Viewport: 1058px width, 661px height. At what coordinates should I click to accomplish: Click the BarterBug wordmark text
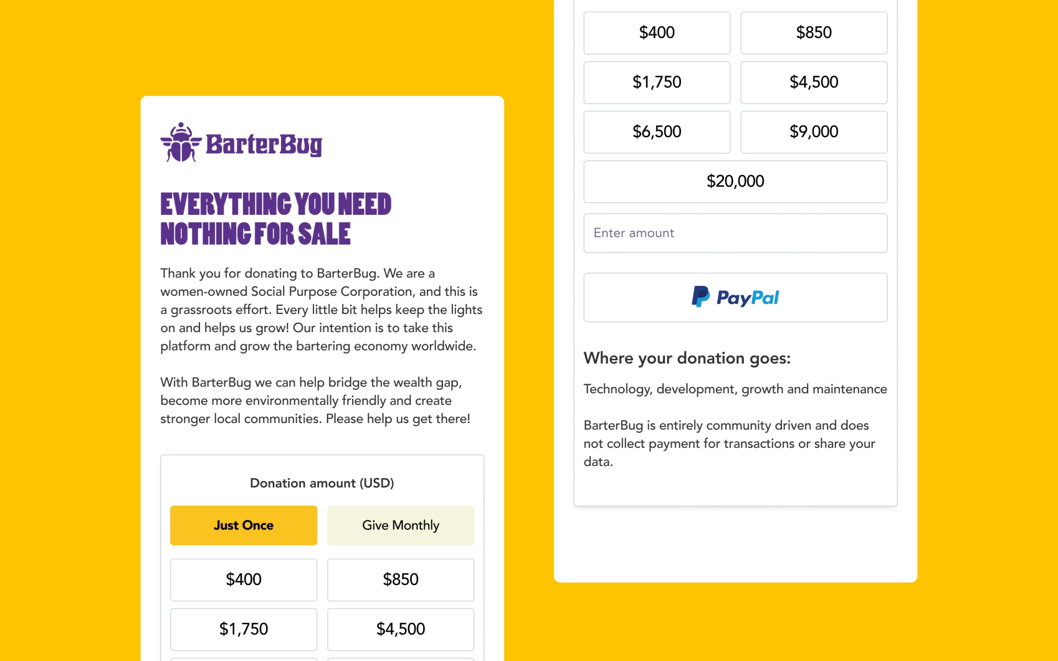(264, 145)
